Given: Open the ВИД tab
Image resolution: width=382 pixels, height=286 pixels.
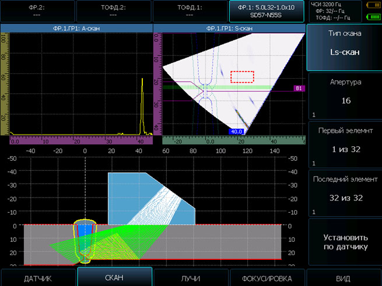Looking at the screenshot, I should [x=344, y=277].
